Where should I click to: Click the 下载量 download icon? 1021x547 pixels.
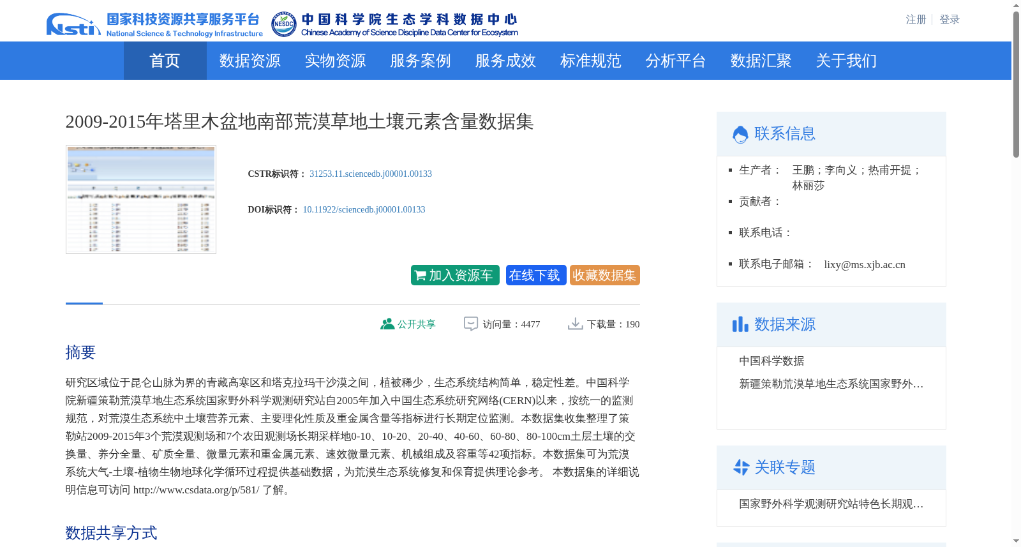click(575, 324)
